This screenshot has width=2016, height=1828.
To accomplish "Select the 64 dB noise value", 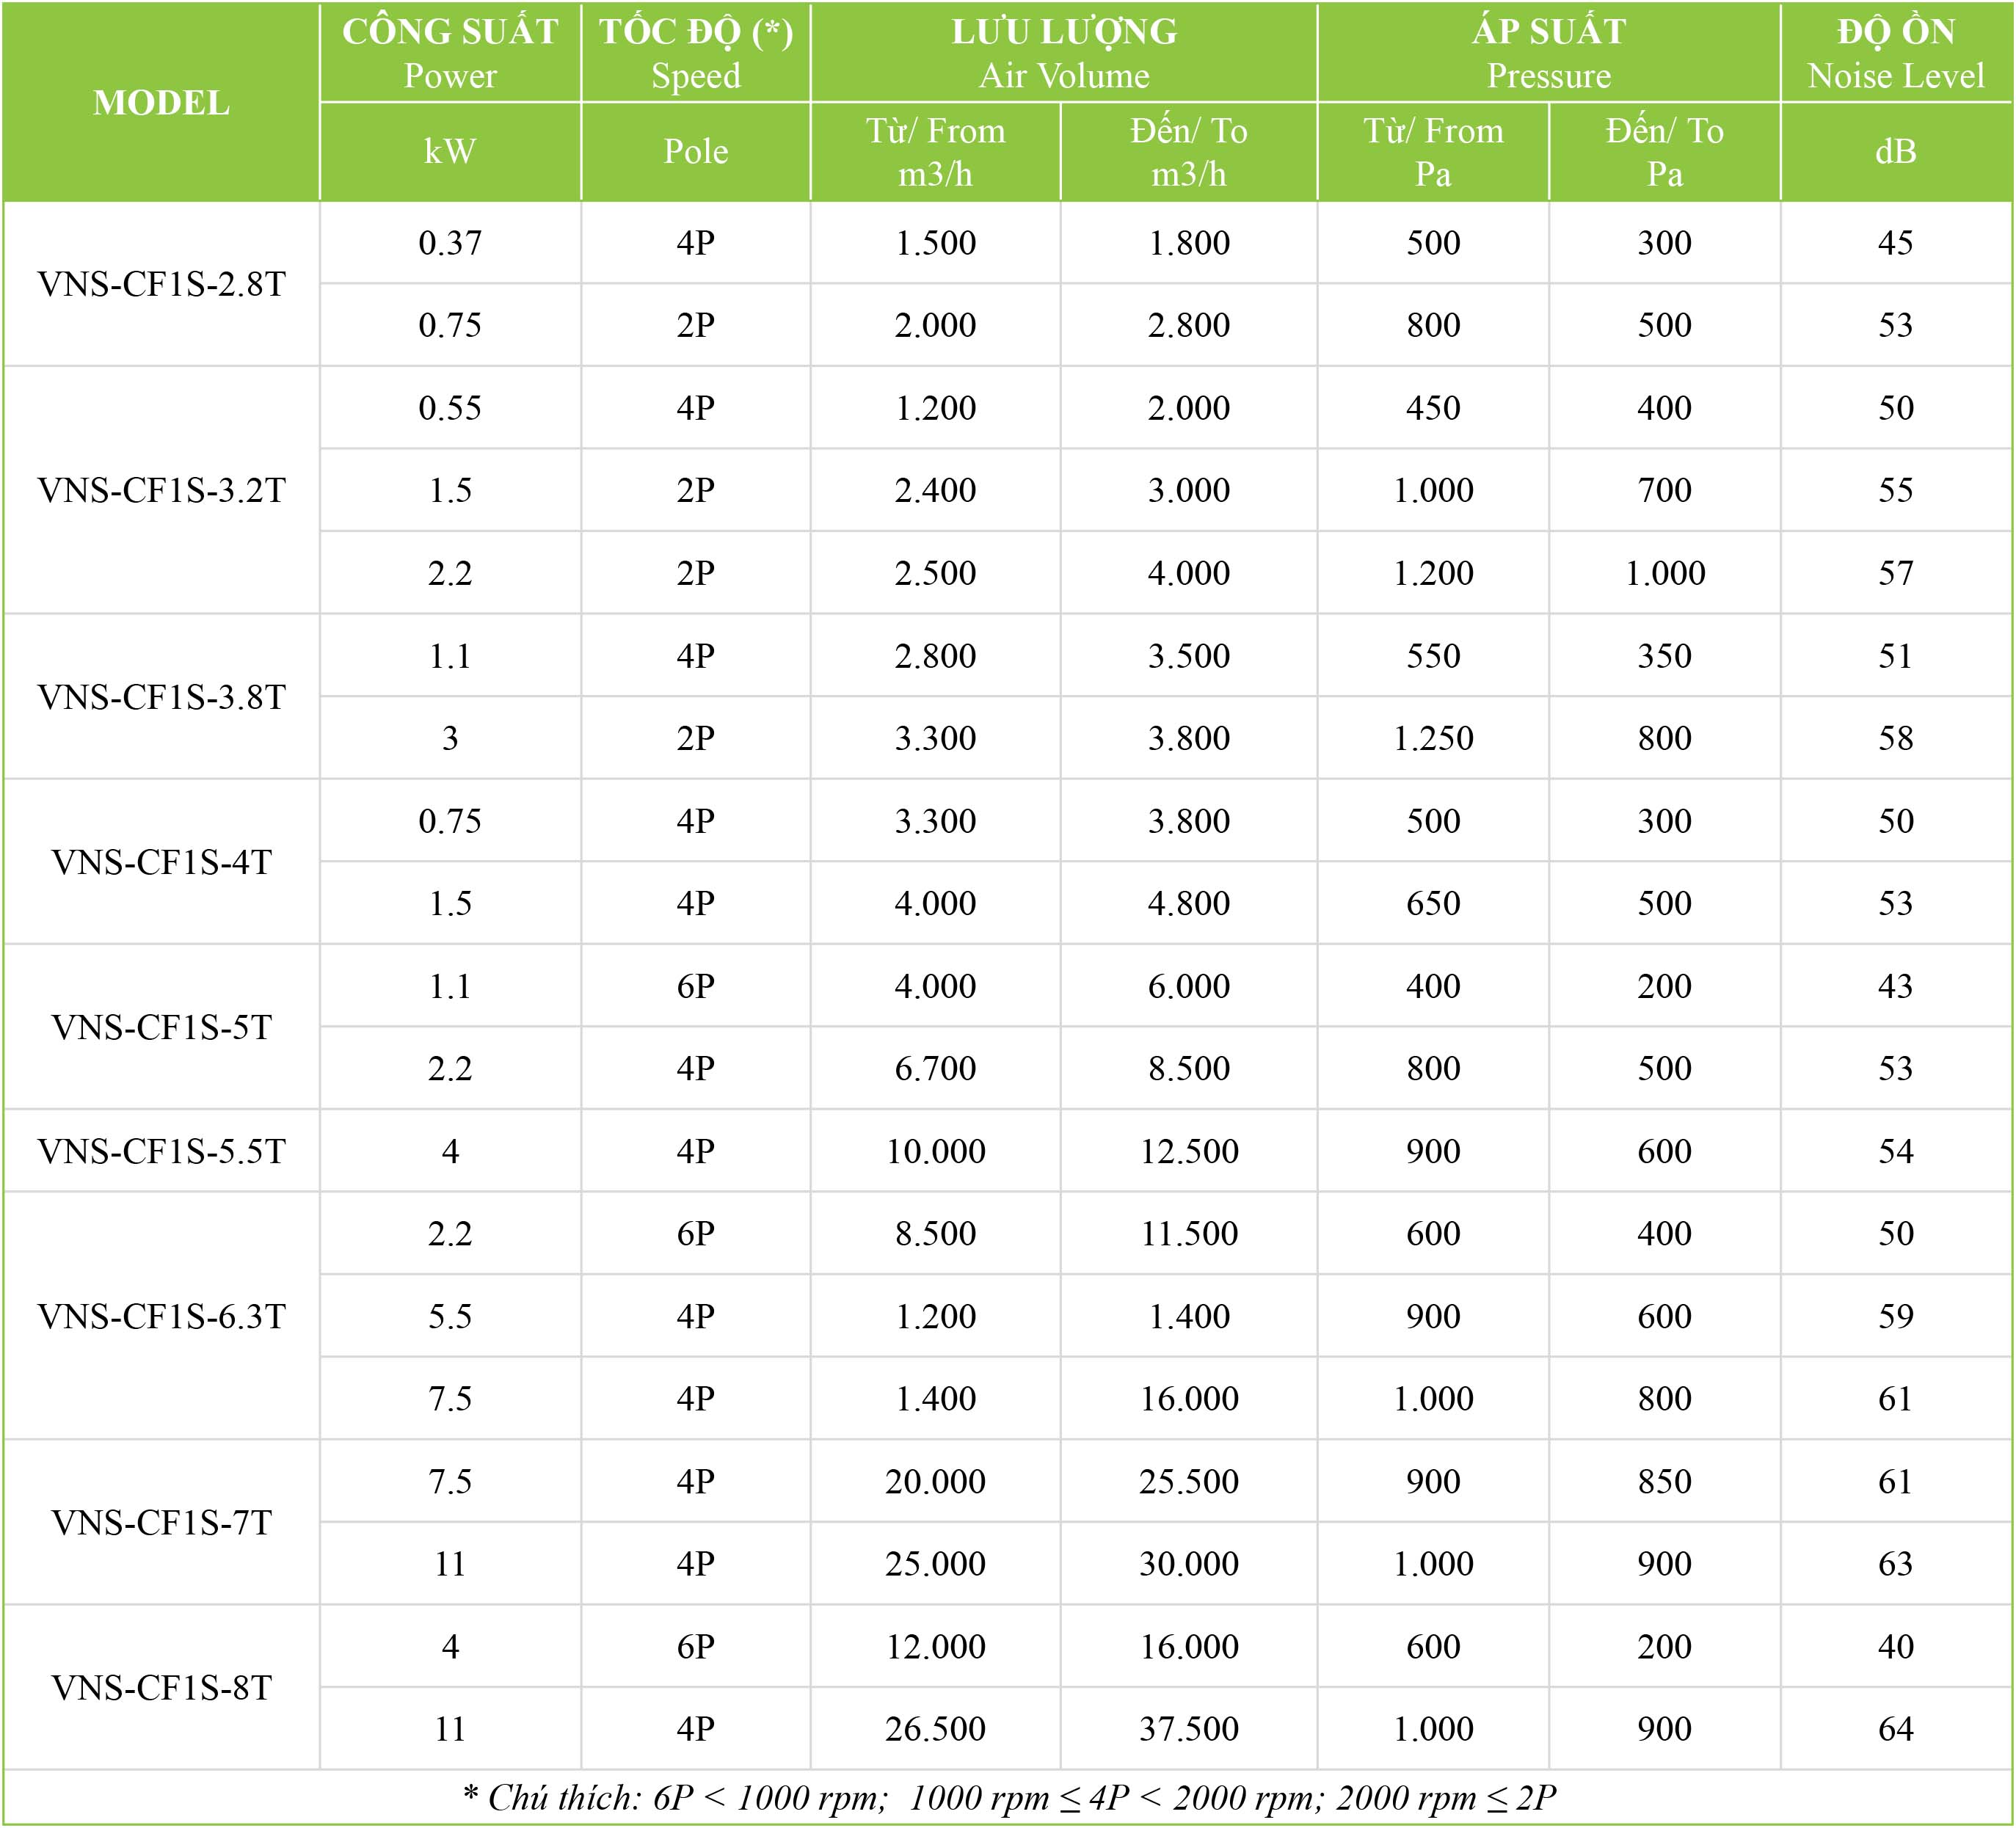I will (1896, 1728).
